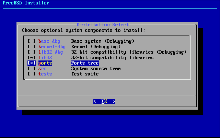Select the tests component name
The height and width of the screenshot is (138, 220).
click(x=45, y=74)
